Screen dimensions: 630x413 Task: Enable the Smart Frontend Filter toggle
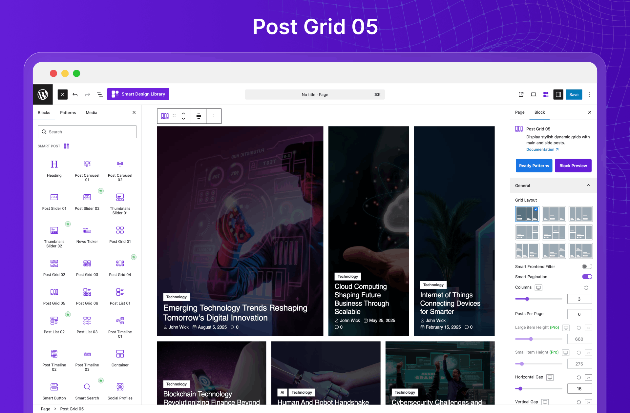[587, 266]
